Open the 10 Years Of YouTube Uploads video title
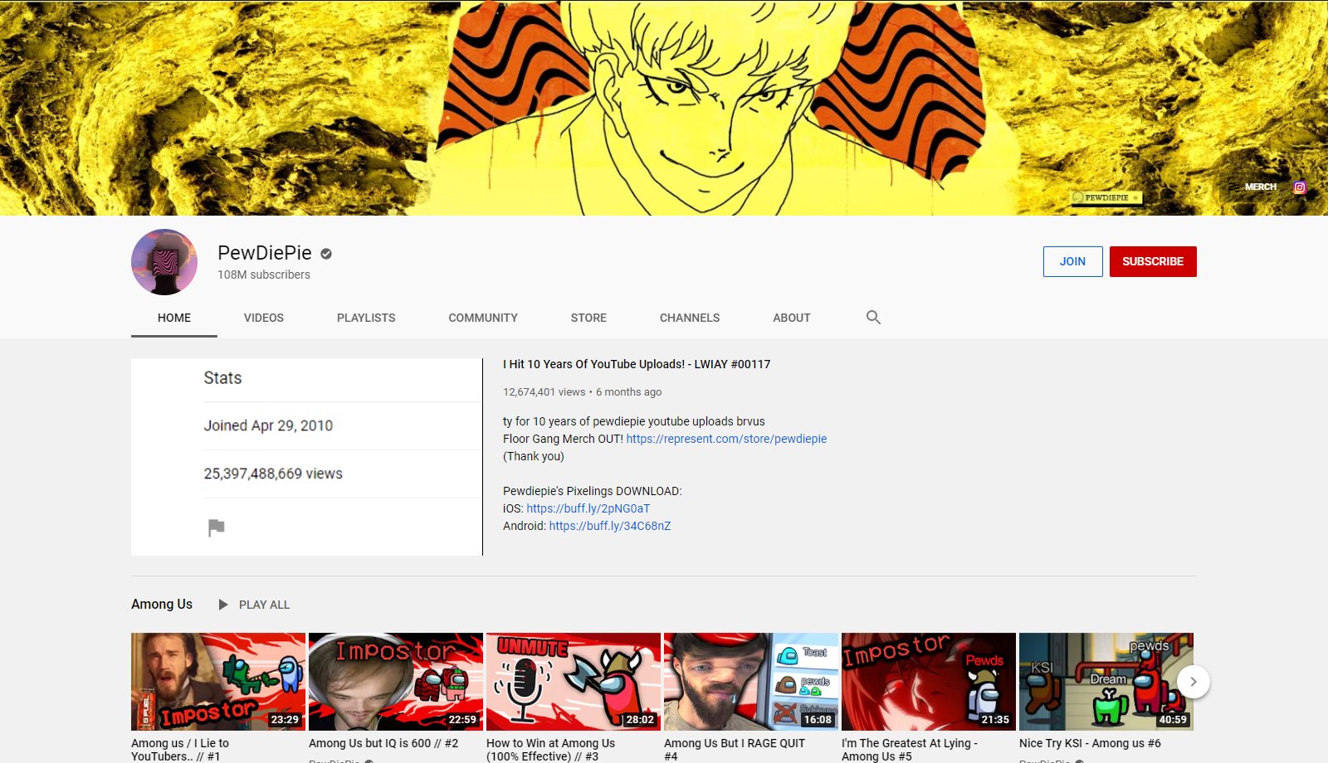The width and height of the screenshot is (1328, 763). pos(637,364)
